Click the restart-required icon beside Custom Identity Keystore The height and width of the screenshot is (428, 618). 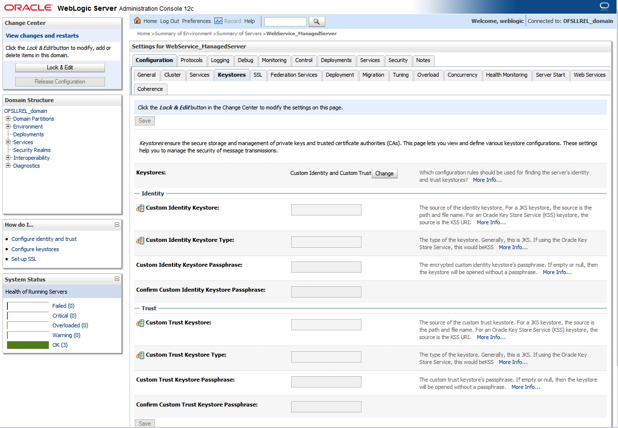tap(140, 209)
